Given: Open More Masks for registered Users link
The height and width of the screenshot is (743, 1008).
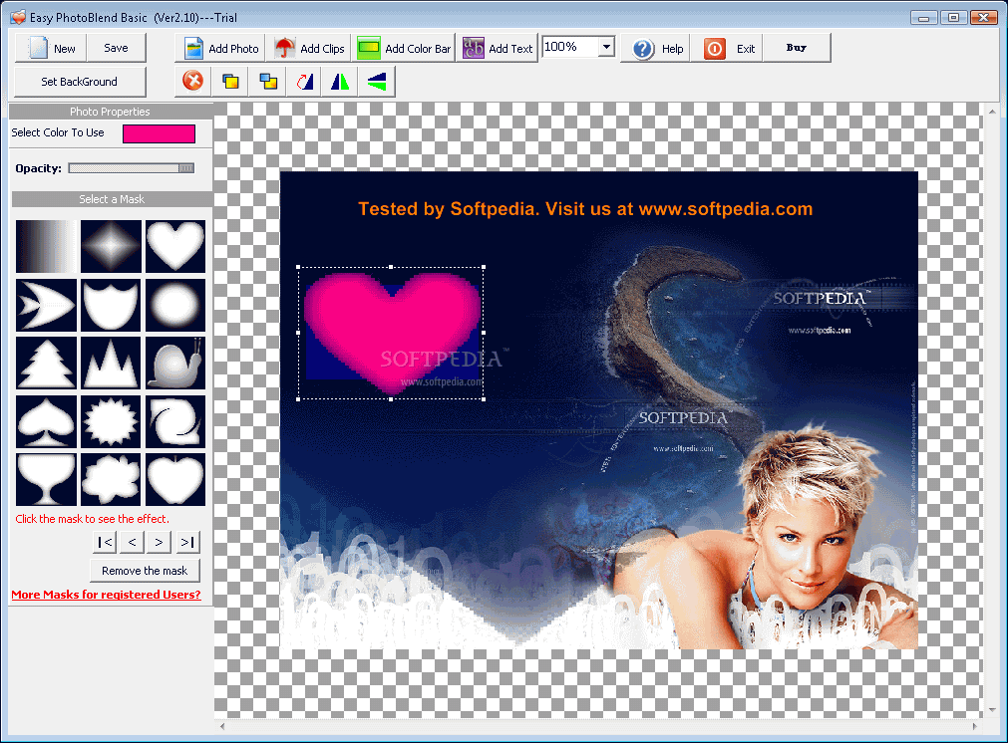Looking at the screenshot, I should pos(106,595).
